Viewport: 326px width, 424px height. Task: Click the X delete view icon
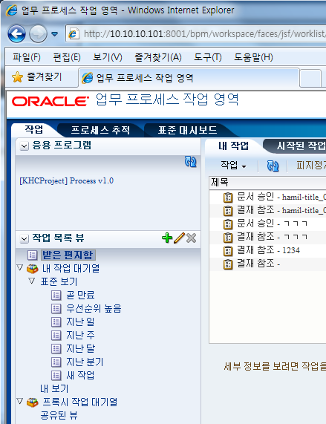tap(191, 238)
